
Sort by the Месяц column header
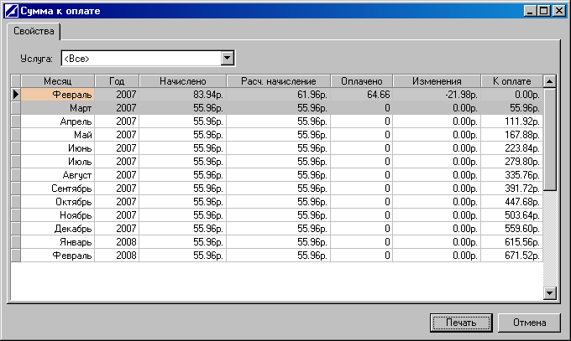[x=57, y=81]
